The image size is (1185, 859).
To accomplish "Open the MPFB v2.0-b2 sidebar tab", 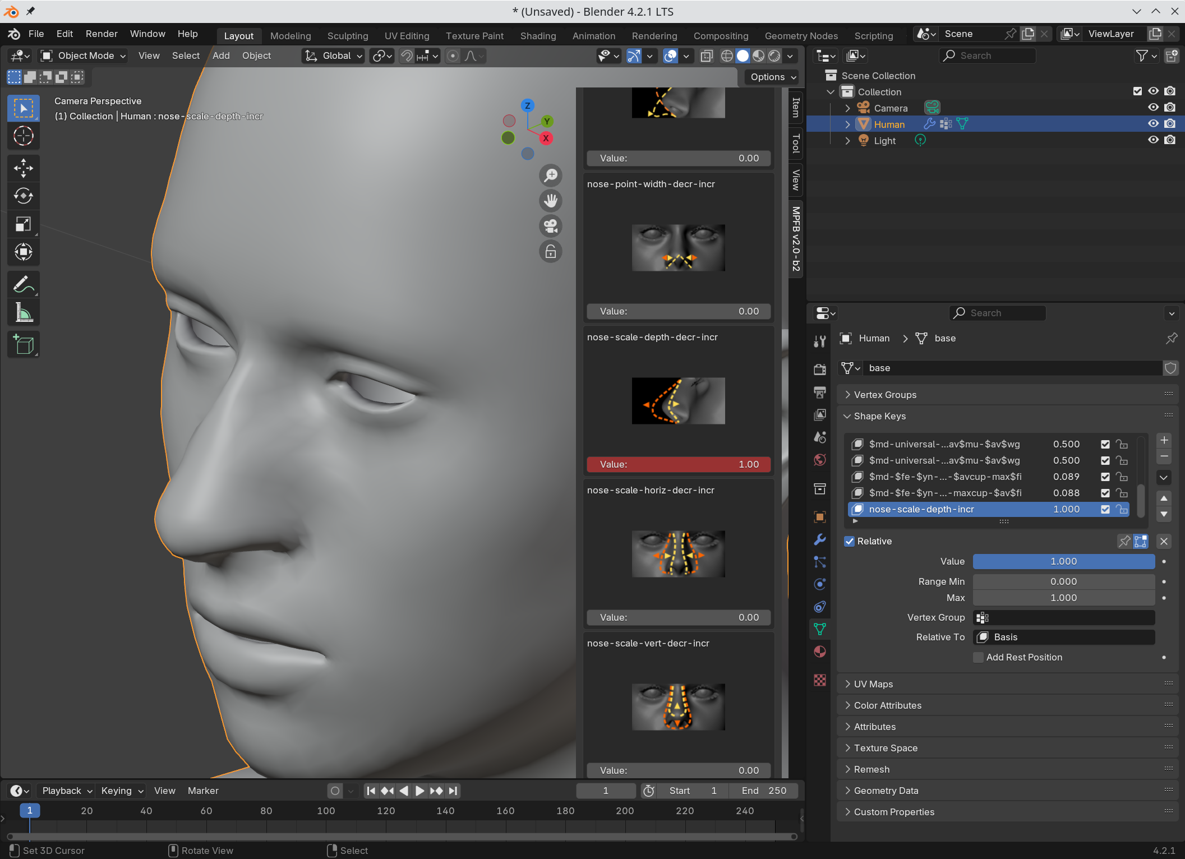I will pyautogui.click(x=796, y=238).
